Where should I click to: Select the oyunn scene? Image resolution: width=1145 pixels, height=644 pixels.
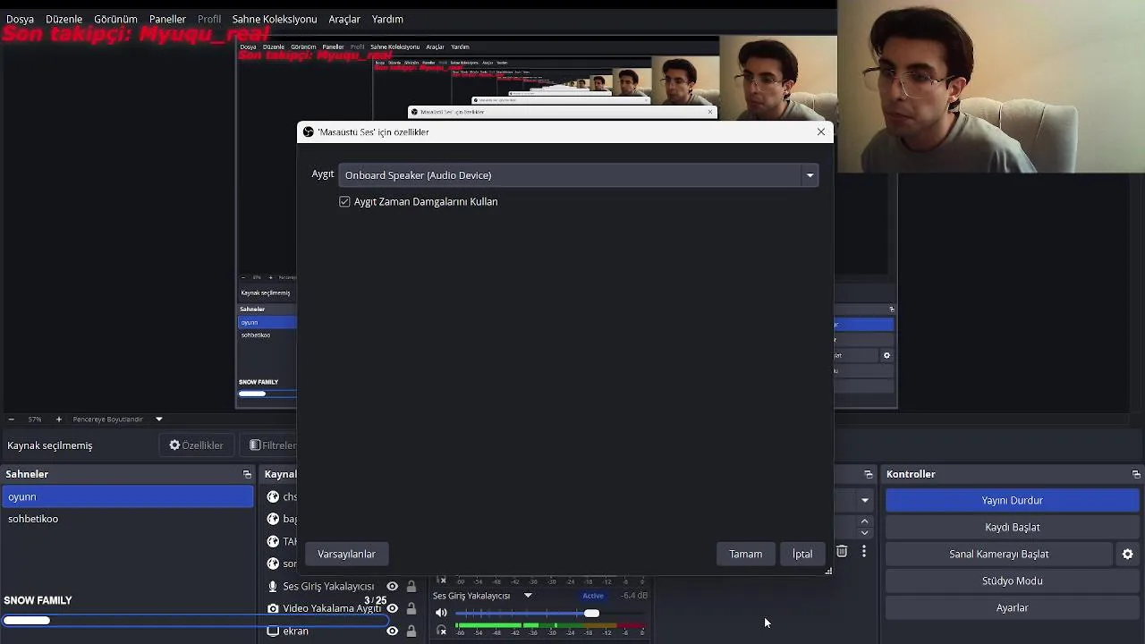point(128,496)
